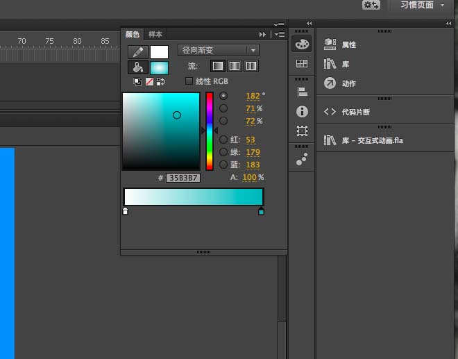Open the Info panel icon in dock
The image size is (458, 359).
(302, 111)
